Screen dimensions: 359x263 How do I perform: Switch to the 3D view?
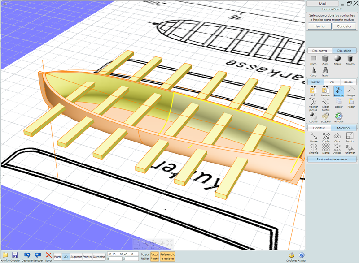point(66,257)
